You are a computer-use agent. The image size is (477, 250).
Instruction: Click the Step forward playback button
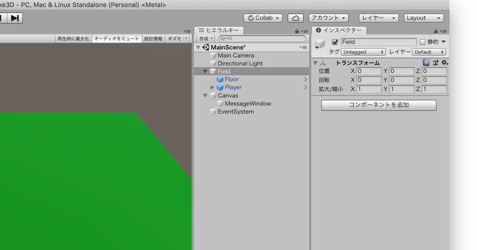14,18
